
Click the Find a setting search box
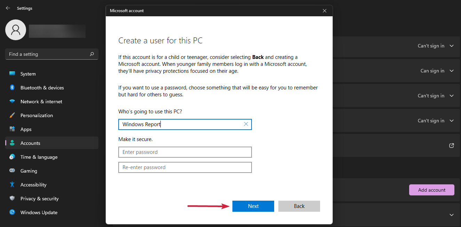click(52, 54)
